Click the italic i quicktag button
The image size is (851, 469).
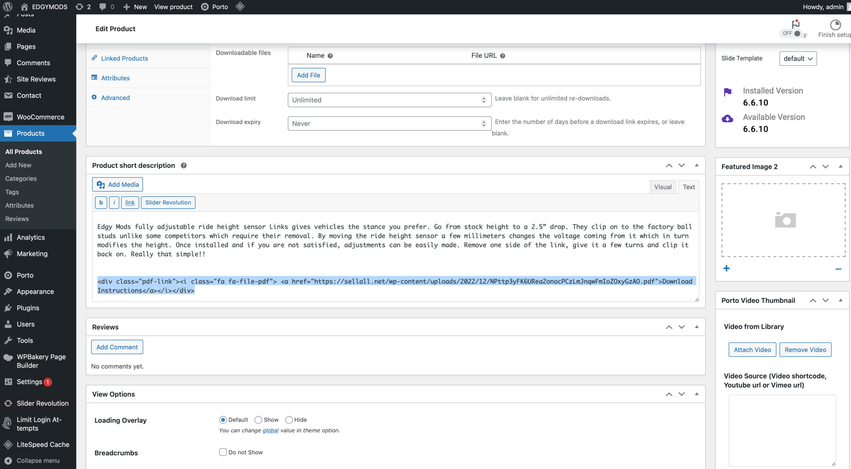[x=114, y=202]
